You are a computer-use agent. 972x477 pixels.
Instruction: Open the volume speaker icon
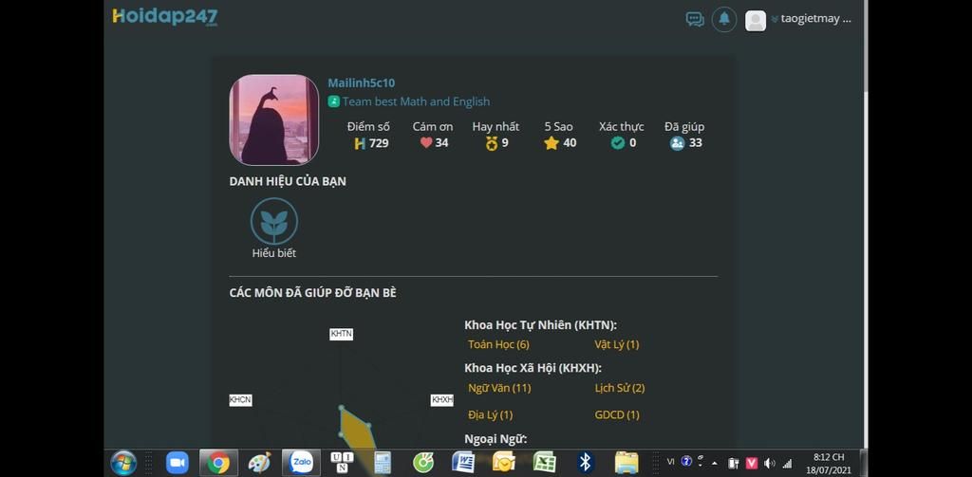click(x=770, y=463)
